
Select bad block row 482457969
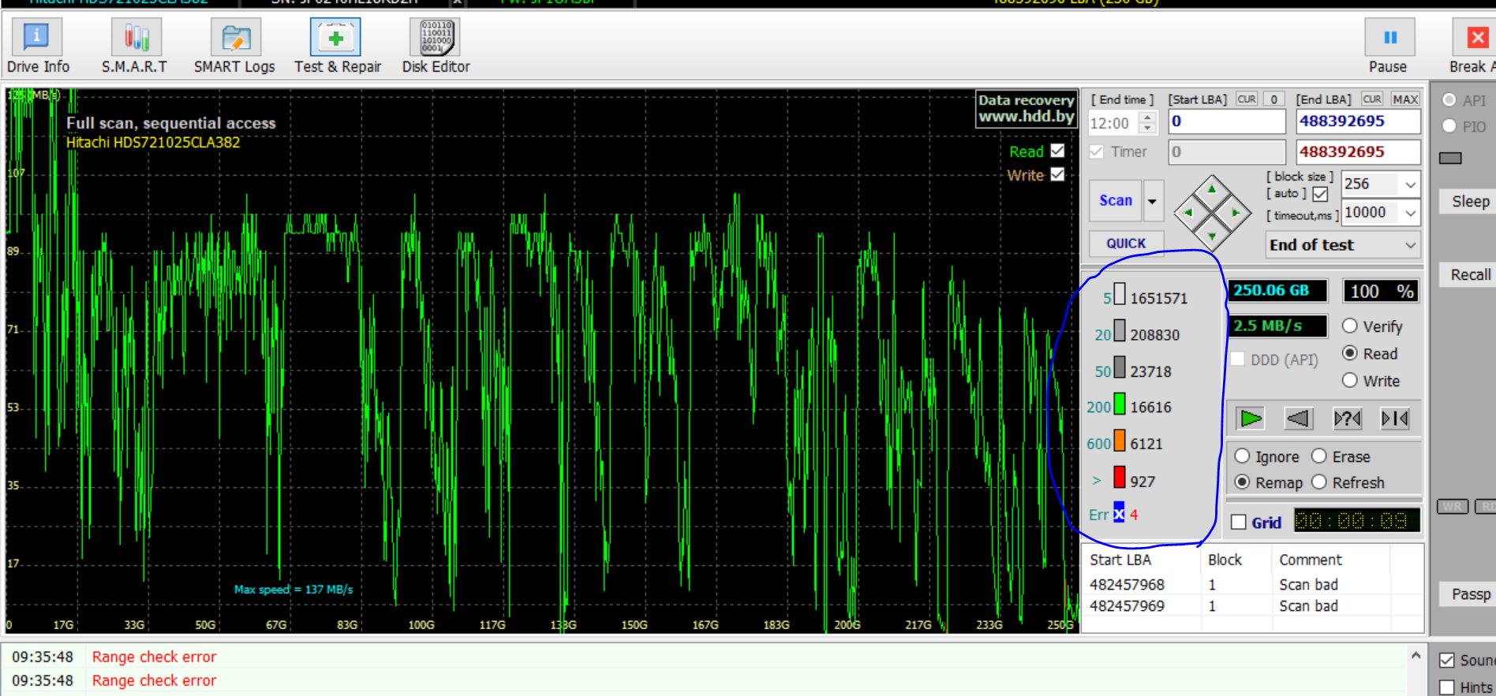(x=1251, y=606)
